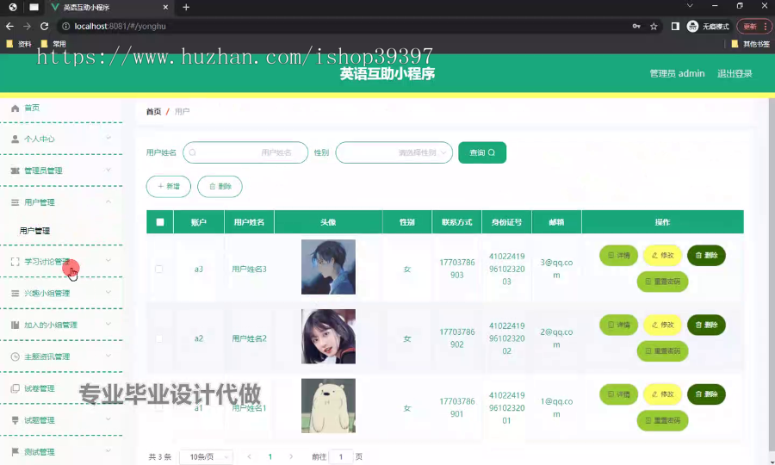775x465 pixels.
Task: Click avatar thumbnail of user a3
Action: (328, 267)
